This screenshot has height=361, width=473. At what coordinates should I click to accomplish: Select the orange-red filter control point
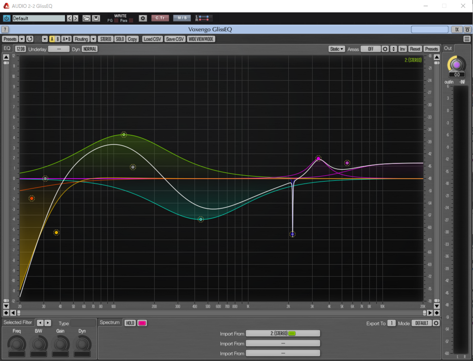(x=32, y=198)
